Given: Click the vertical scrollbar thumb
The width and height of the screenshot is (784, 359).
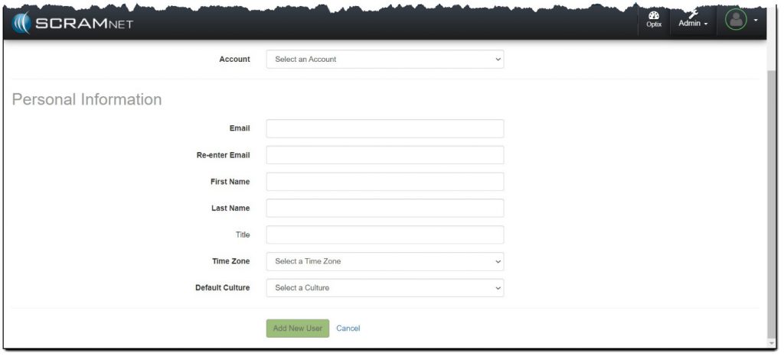Looking at the screenshot, I should [772, 199].
